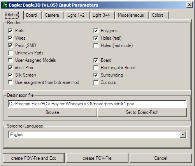This screenshot has width=195, height=166.
Task: Uncheck the Polygons checkbox
Action: pos(96,31)
